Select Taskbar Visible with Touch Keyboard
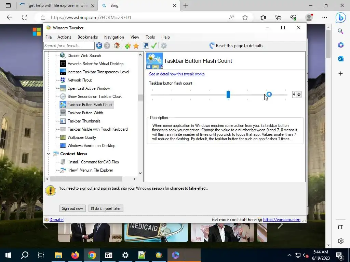The height and width of the screenshot is (262, 350). [x=97, y=129]
